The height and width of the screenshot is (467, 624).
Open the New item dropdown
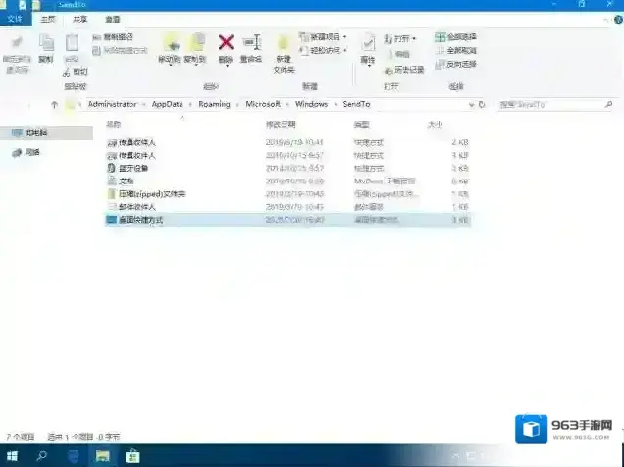pyautogui.click(x=321, y=37)
